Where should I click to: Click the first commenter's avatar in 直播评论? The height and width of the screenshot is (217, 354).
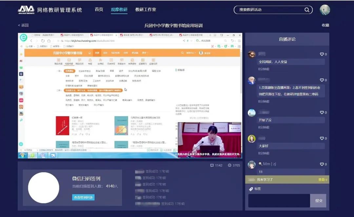click(x=251, y=54)
